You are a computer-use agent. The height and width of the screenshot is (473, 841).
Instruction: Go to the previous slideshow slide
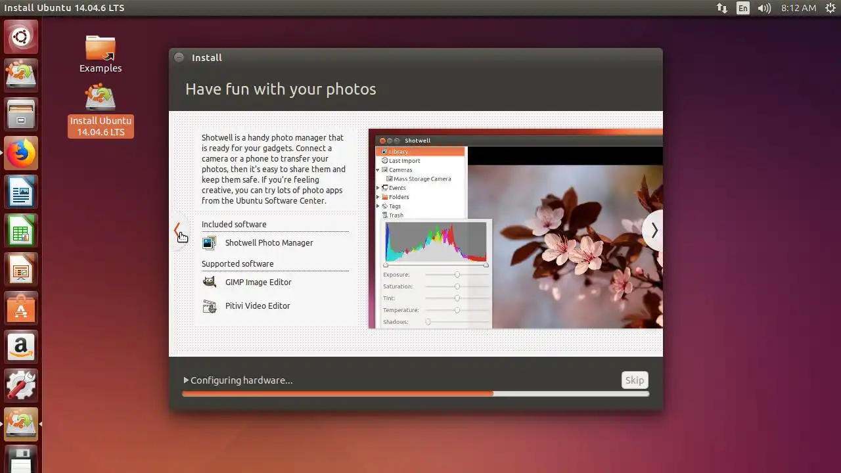pyautogui.click(x=177, y=231)
